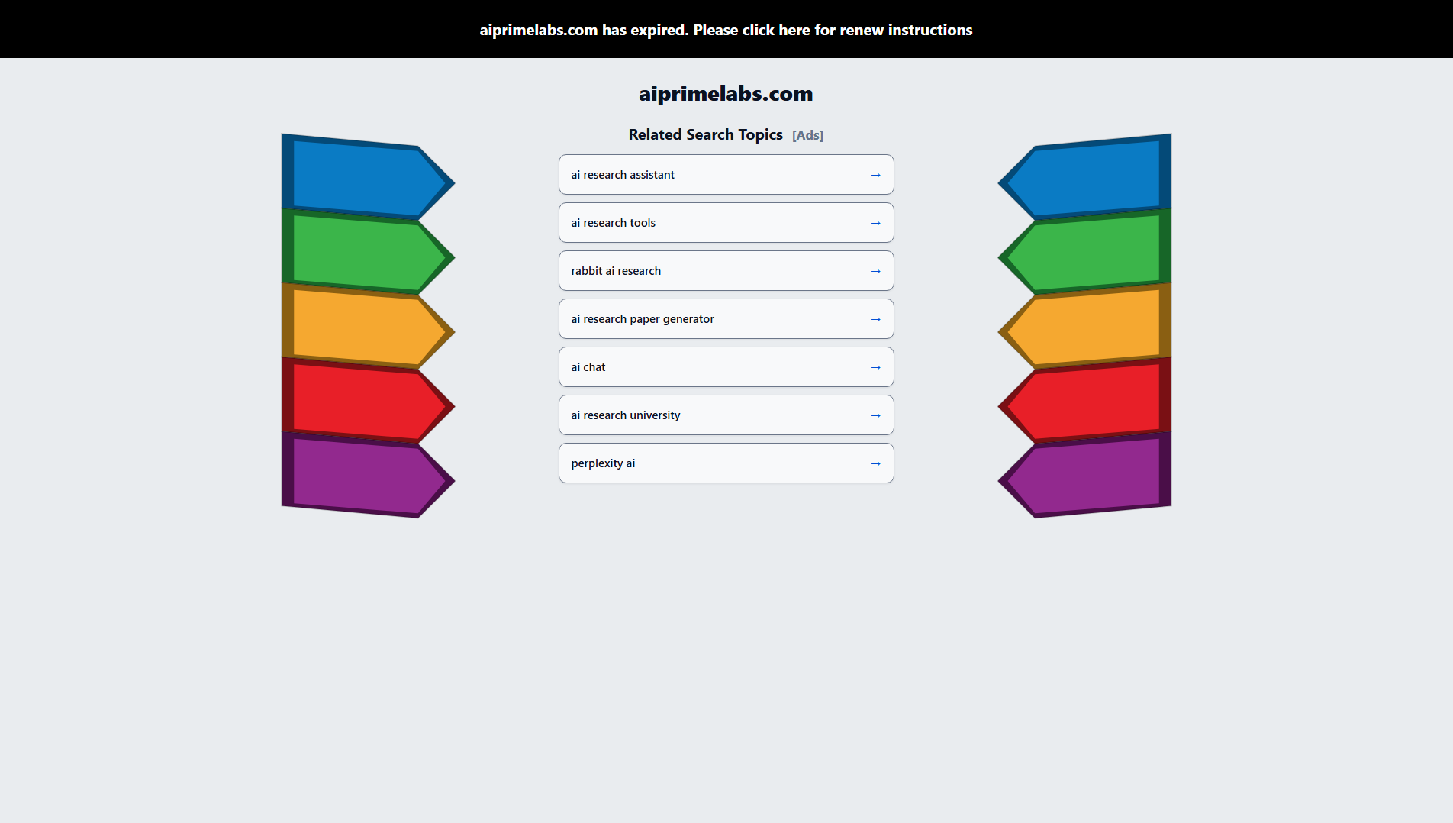Click the aiprimelabs.com page heading
The image size is (1453, 823).
coord(726,94)
